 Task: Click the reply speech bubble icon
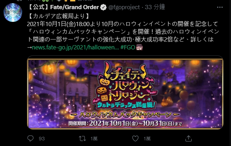(x=31, y=139)
